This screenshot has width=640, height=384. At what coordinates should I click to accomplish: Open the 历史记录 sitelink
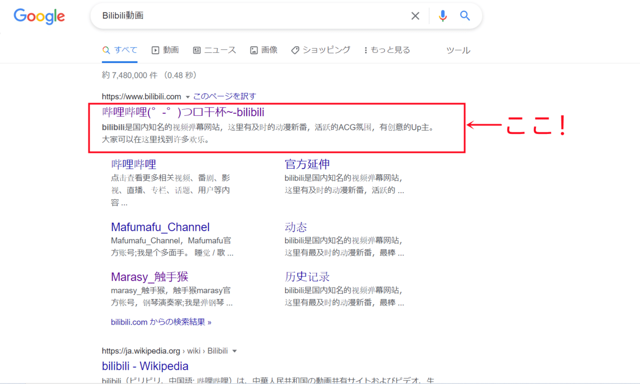pos(306,277)
